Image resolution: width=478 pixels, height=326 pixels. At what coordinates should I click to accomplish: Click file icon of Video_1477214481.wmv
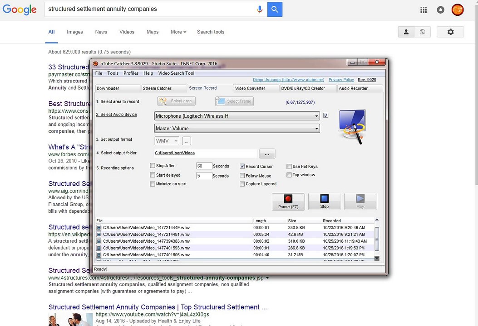click(x=99, y=235)
